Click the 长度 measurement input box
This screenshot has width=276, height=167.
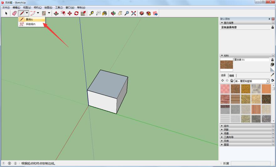coord(250,163)
